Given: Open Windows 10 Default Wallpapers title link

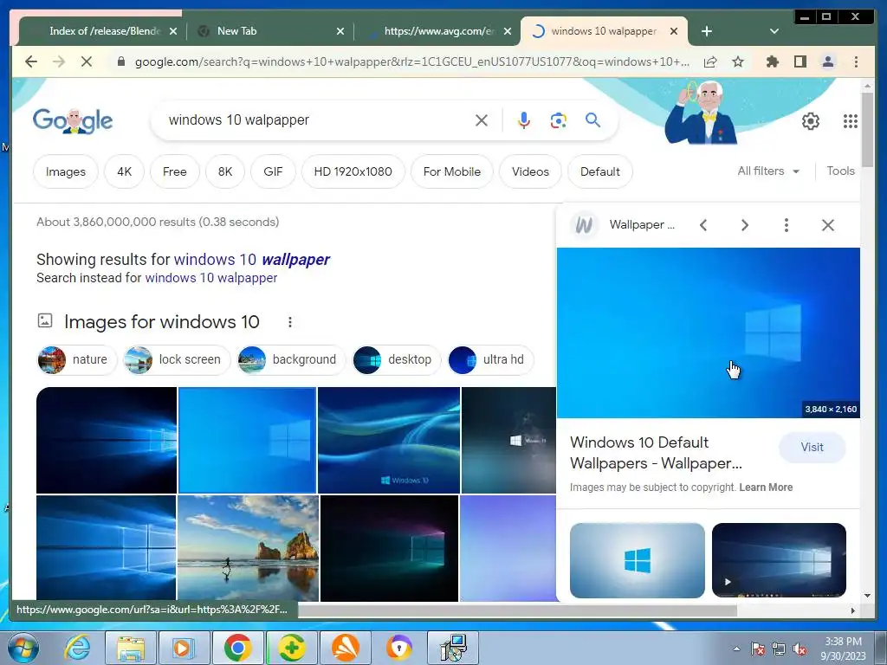Looking at the screenshot, I should click(x=657, y=453).
